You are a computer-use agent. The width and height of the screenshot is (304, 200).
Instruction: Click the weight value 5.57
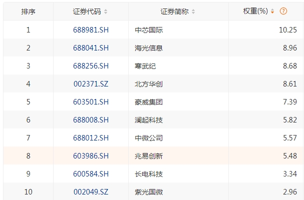coord(290,138)
